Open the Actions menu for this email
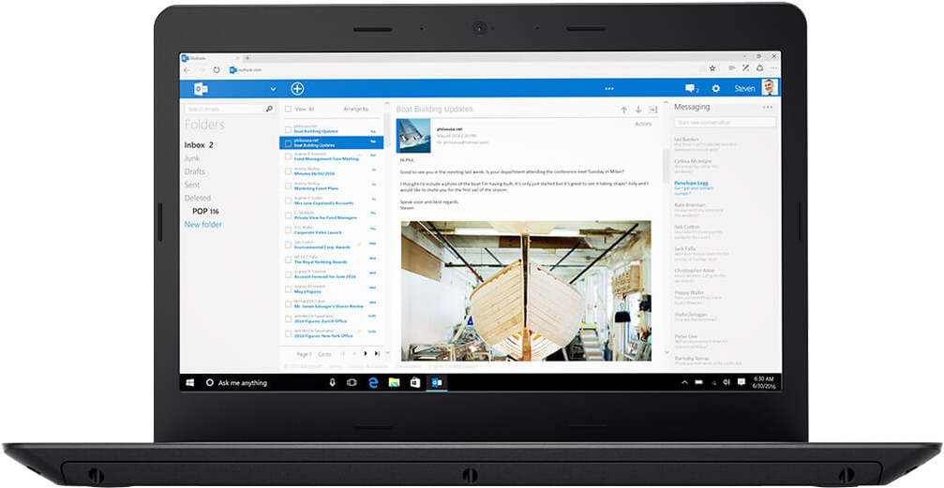This screenshot has width=944, height=488. pos(643,124)
